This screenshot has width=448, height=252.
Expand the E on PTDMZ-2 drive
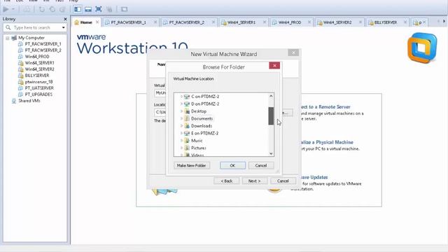coord(181,134)
